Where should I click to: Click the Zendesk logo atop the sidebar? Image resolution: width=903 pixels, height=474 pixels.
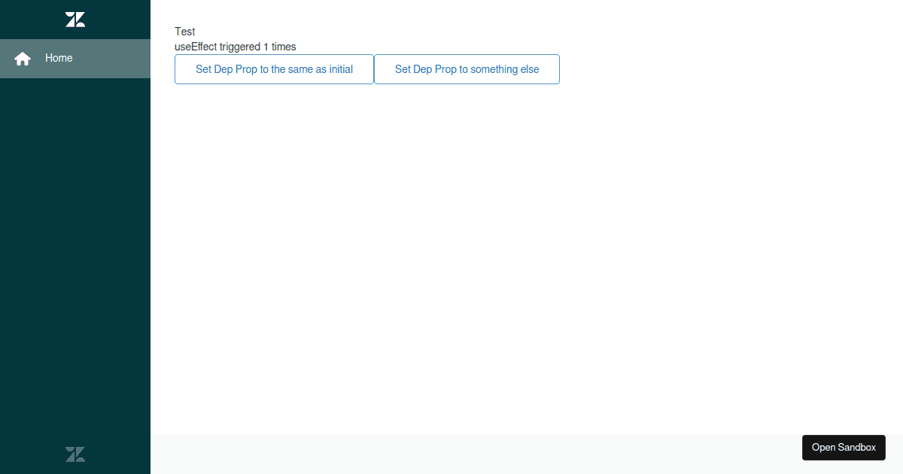tap(75, 20)
